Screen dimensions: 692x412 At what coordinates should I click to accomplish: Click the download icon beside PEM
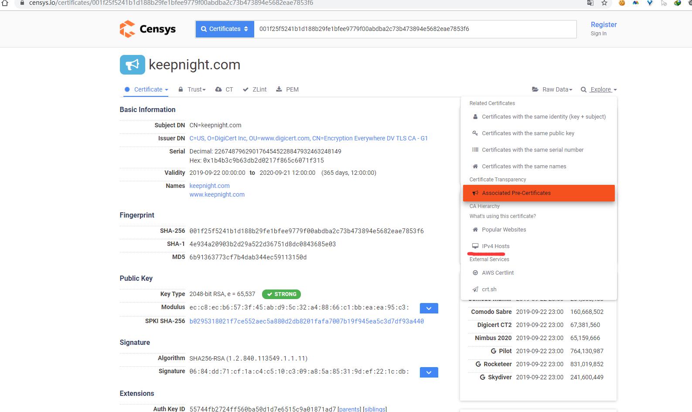coord(279,89)
